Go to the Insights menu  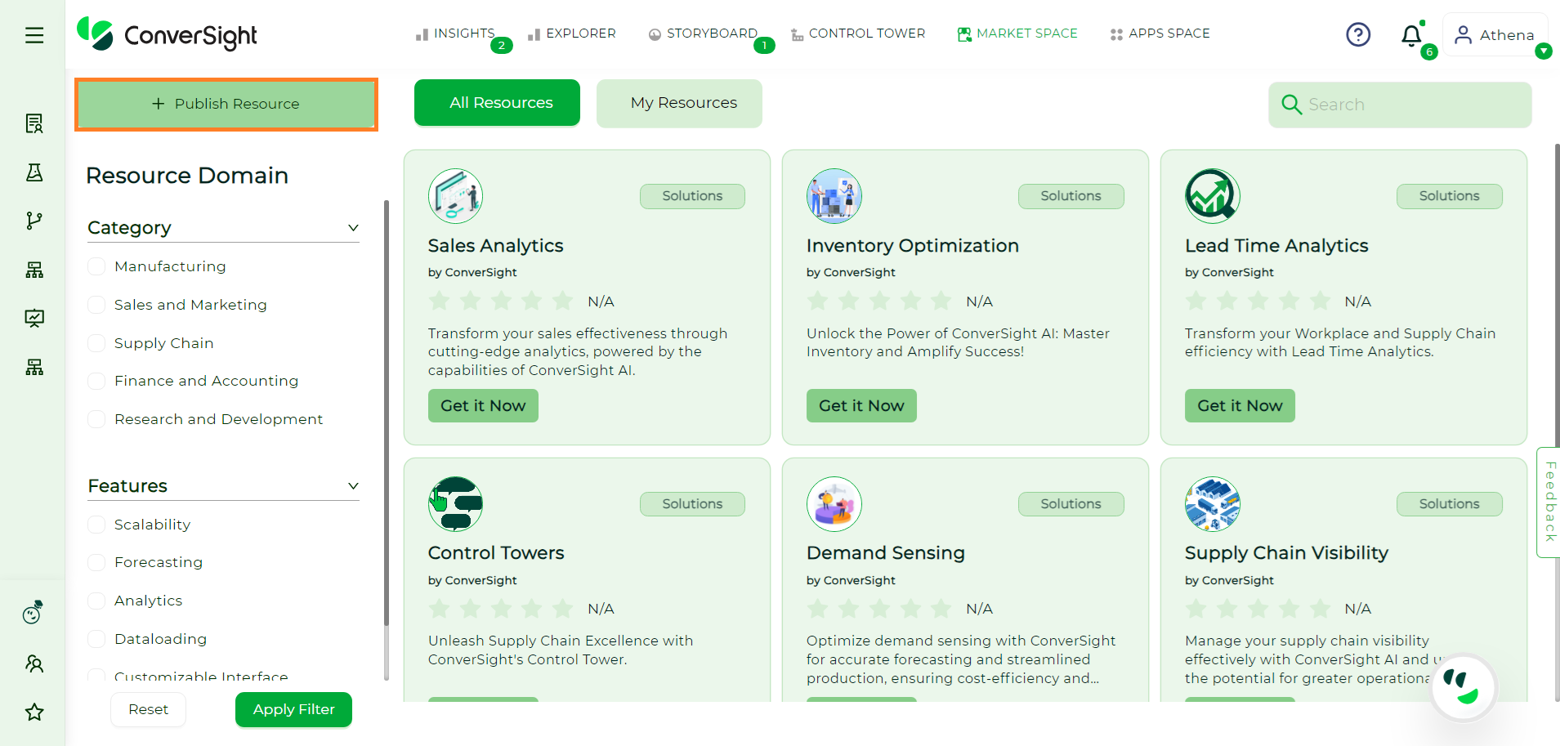[455, 34]
